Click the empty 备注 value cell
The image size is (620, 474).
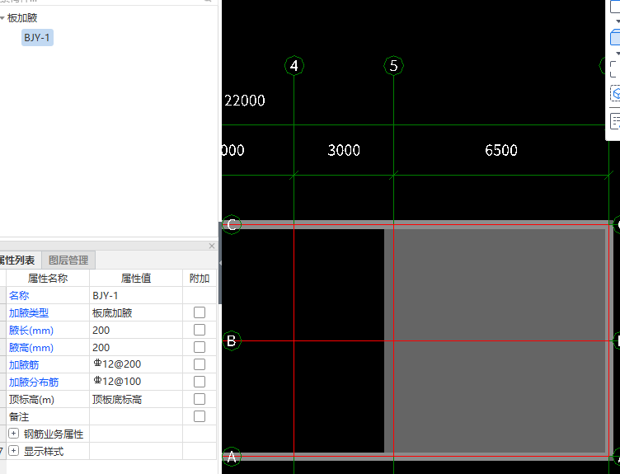(x=136, y=416)
